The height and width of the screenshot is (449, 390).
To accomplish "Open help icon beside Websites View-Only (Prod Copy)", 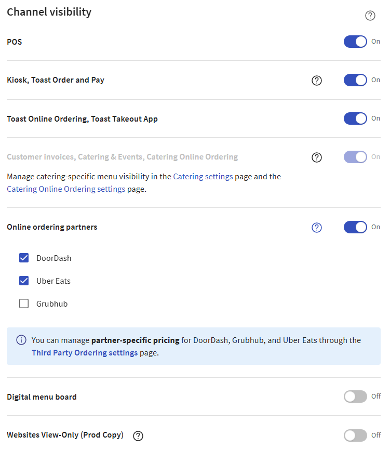I will (x=138, y=435).
